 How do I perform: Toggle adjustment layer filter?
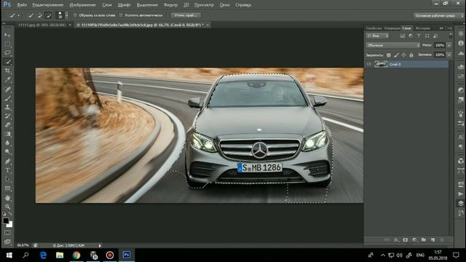[411, 36]
